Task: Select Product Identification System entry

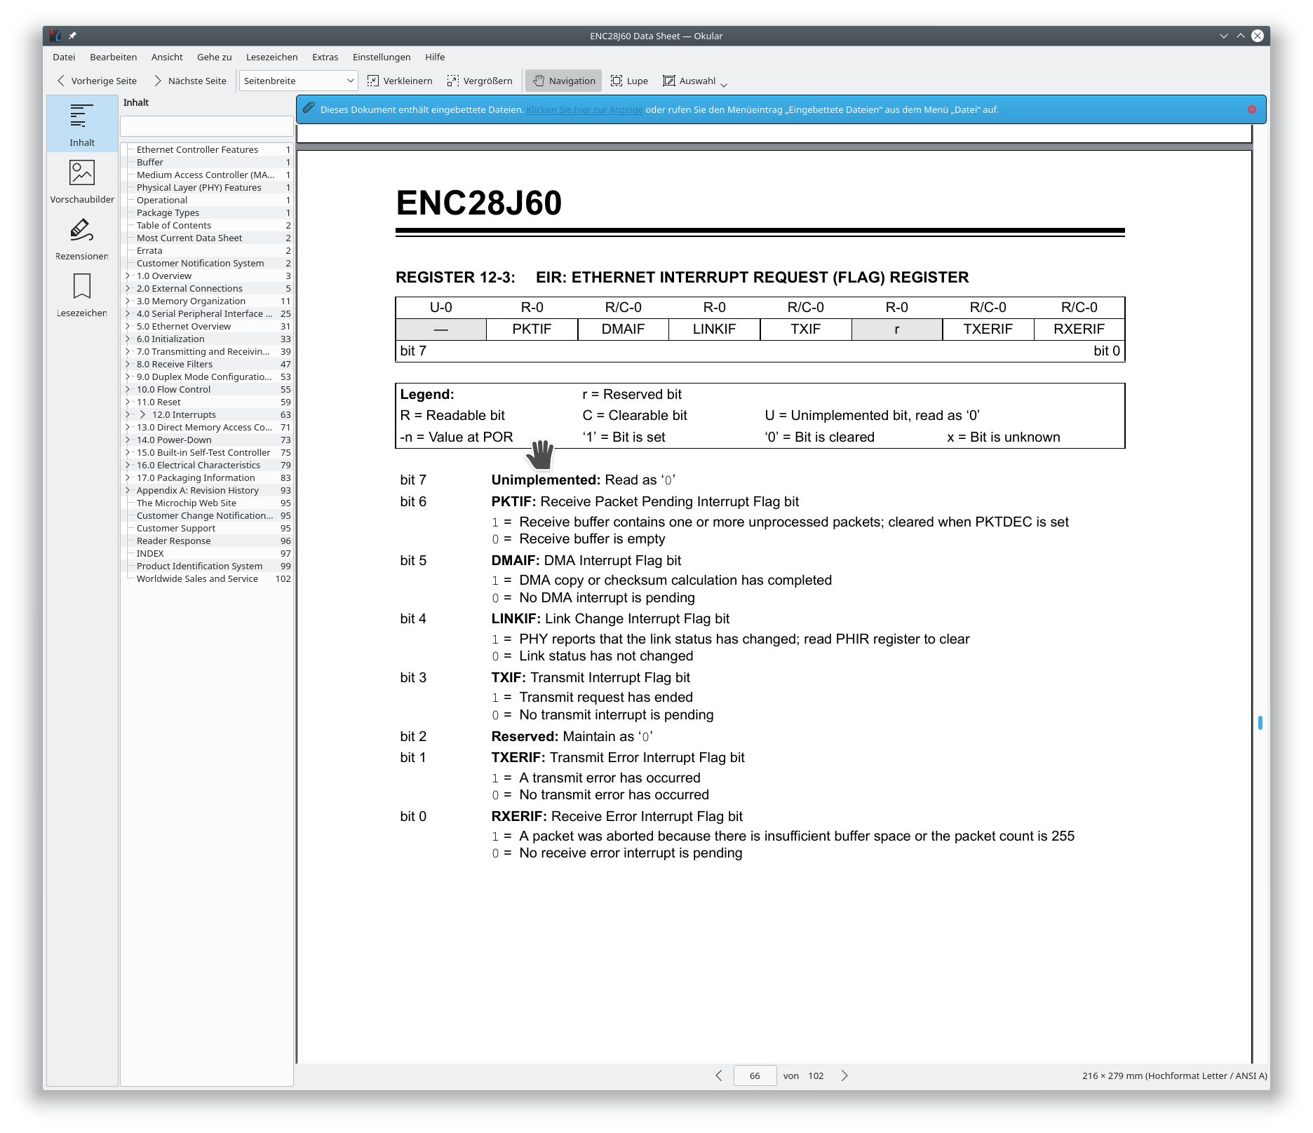Action: click(207, 566)
